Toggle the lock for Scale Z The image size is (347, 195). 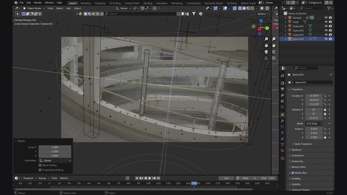point(325,137)
